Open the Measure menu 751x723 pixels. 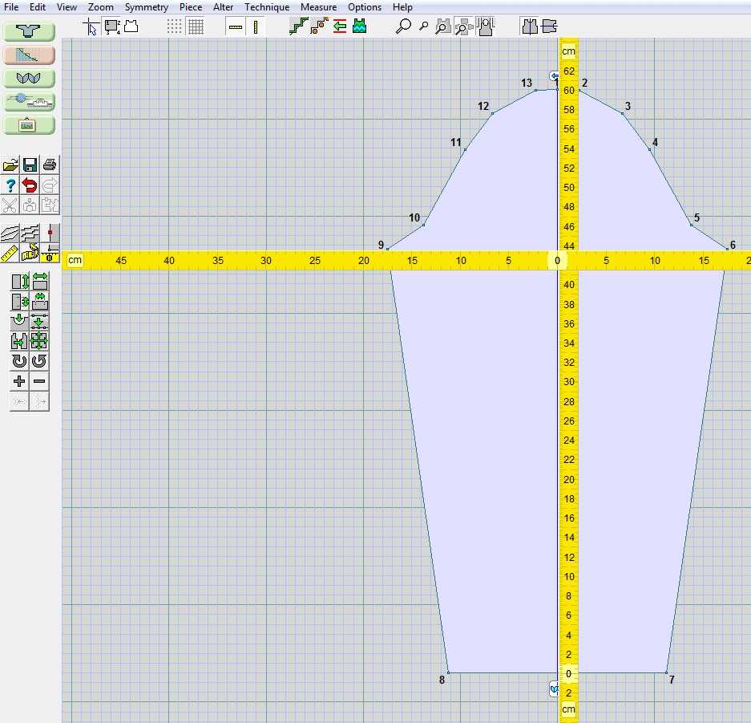click(x=318, y=7)
